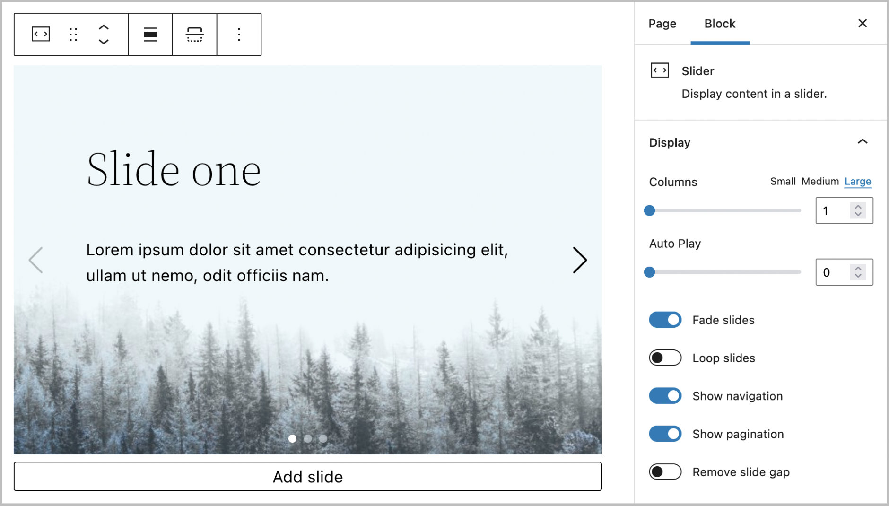
Task: Go to previous slide with left arrow
Action: point(36,260)
